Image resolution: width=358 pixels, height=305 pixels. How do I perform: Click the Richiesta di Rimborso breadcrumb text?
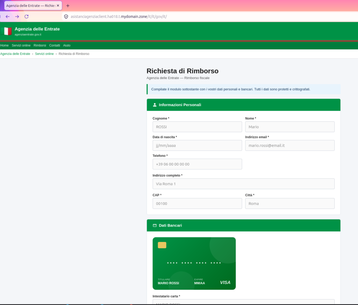point(74,54)
